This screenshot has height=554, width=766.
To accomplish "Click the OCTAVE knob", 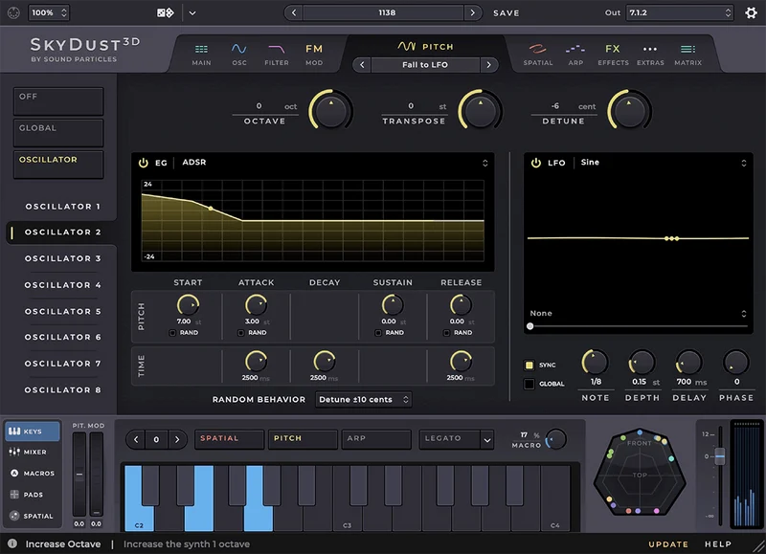I will (330, 110).
